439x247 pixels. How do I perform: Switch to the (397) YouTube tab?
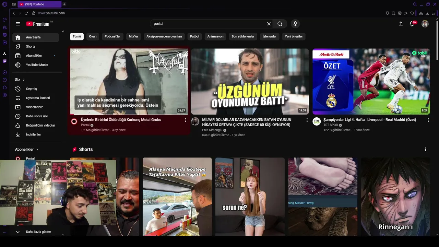click(39, 4)
